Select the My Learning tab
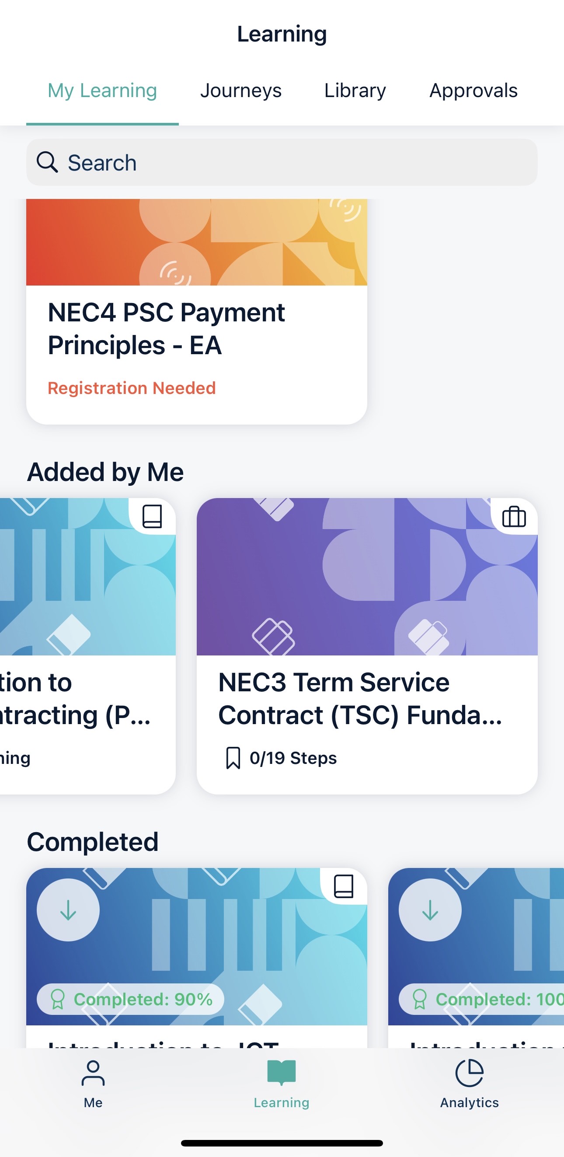 click(x=102, y=90)
